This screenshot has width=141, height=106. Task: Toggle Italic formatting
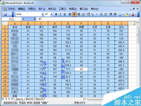pyautogui.click(x=60, y=14)
